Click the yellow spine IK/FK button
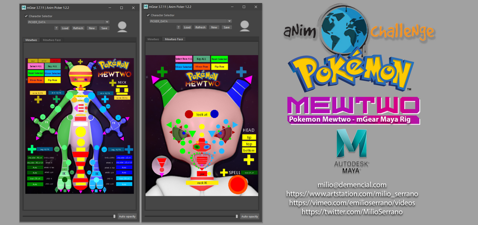 (x=38, y=93)
